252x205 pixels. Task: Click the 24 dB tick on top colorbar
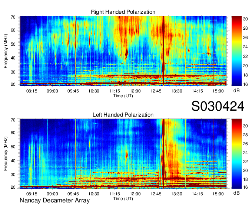pyautogui.click(x=245, y=47)
